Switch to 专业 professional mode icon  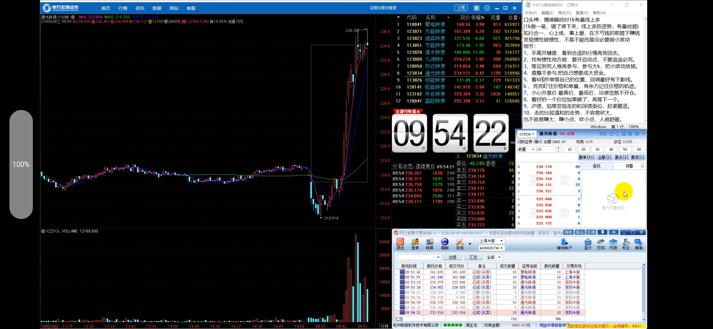coord(626,244)
